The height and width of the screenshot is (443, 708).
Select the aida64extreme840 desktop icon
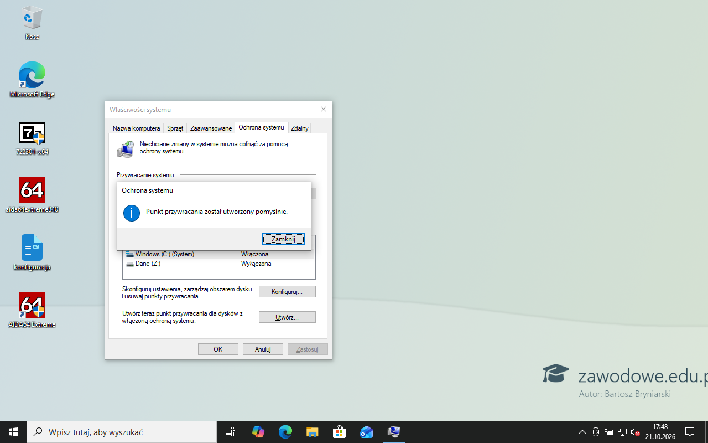click(32, 195)
